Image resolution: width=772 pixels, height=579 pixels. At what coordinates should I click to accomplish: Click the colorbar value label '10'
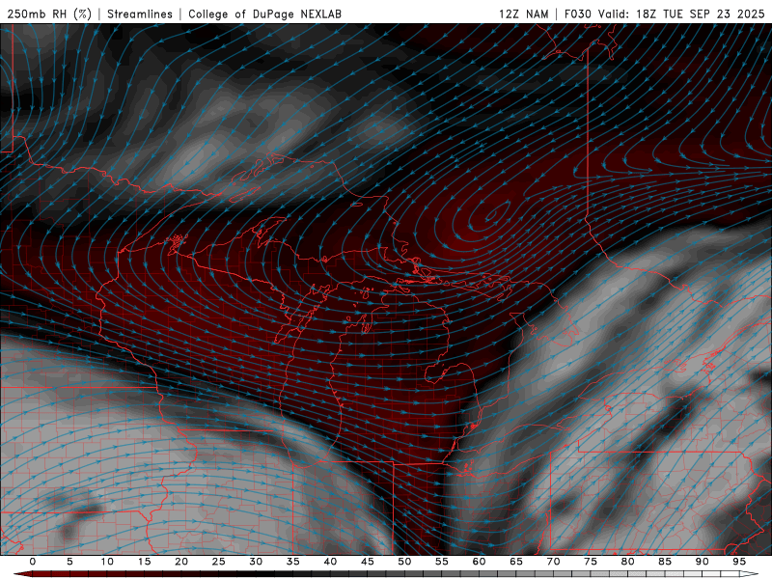[x=107, y=562]
